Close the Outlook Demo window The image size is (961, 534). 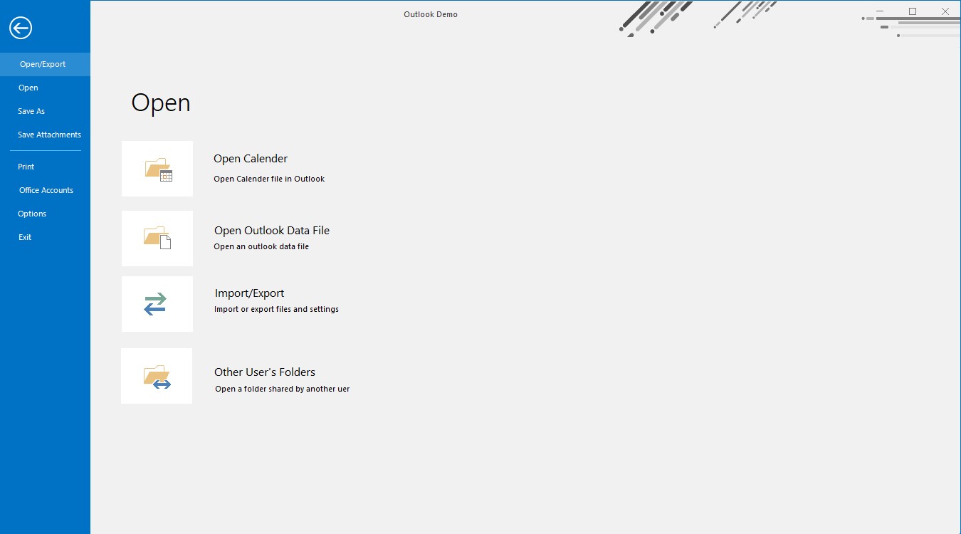coord(945,11)
